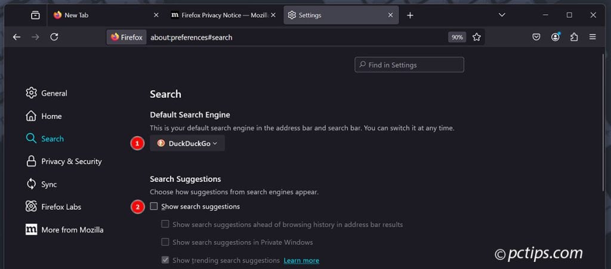The width and height of the screenshot is (611, 269).
Task: Switch to the Firefox Privacy Notice tab
Action: pyautogui.click(x=218, y=15)
